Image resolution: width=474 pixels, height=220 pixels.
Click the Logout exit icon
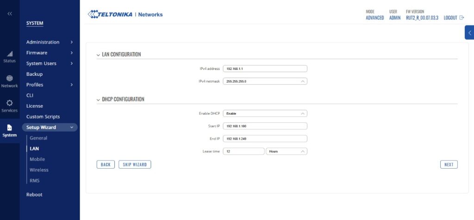click(462, 18)
